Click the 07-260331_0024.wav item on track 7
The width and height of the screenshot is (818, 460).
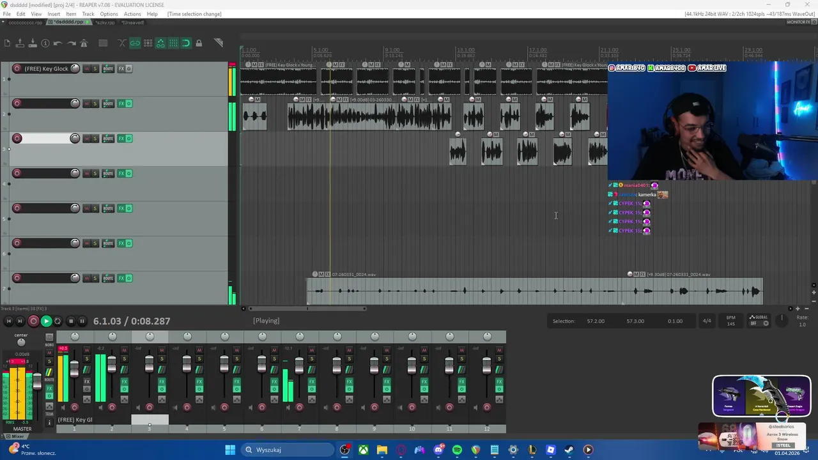(465, 291)
